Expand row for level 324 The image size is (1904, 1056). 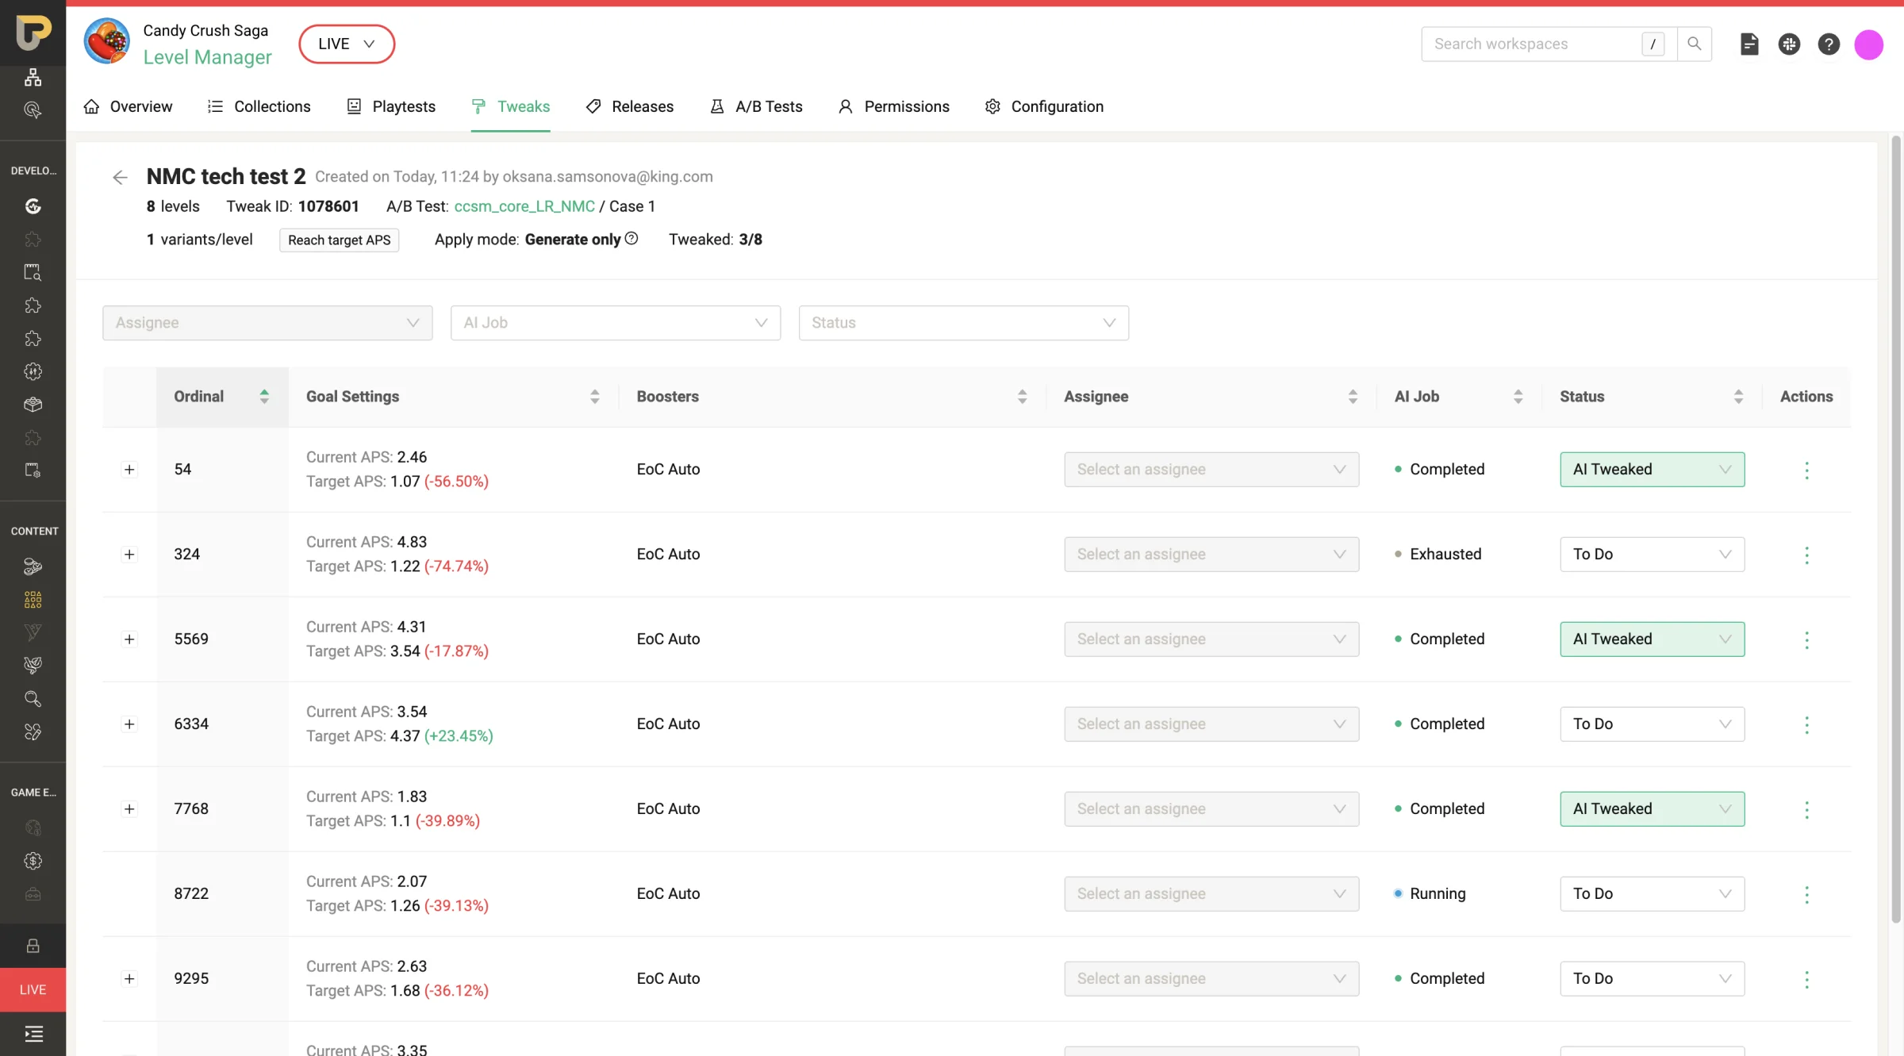[x=129, y=555]
